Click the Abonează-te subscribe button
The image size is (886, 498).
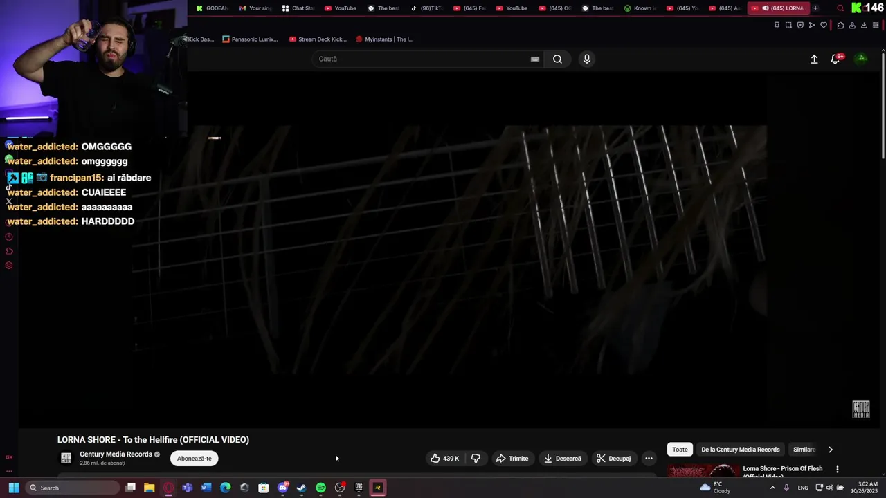(x=195, y=459)
